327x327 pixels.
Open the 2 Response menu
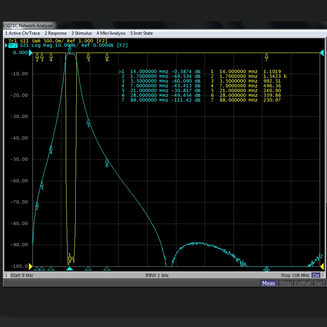[56, 33]
